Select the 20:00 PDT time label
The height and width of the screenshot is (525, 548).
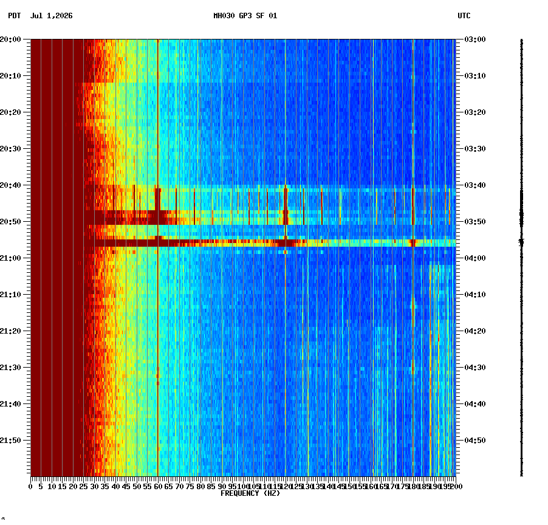point(10,39)
